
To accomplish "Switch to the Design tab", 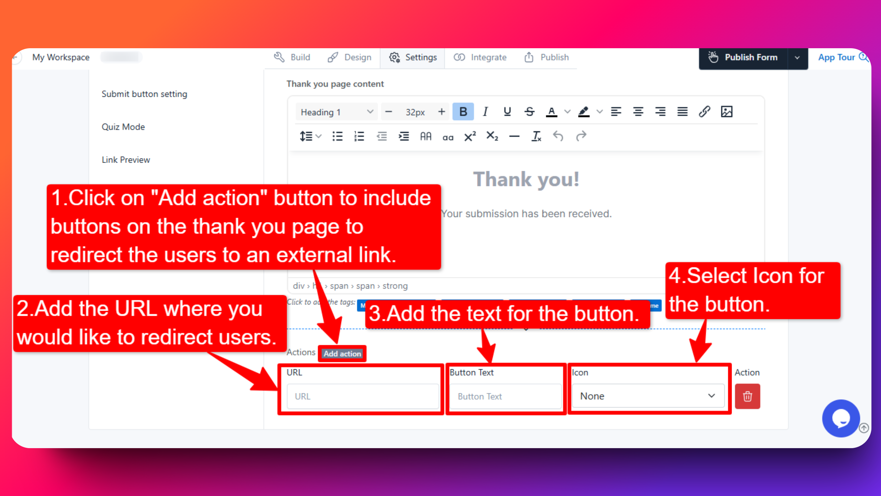I will click(350, 57).
